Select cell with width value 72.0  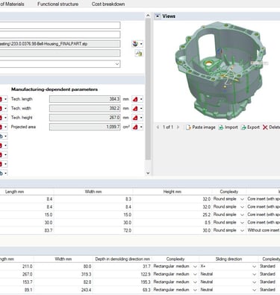point(93,230)
